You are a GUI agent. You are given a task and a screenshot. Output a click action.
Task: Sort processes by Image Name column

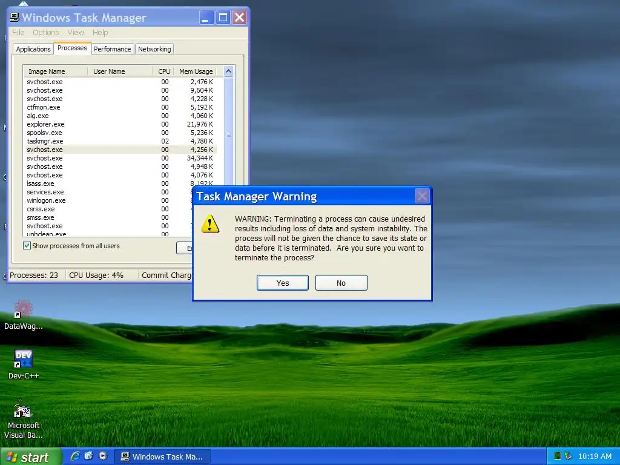click(55, 71)
